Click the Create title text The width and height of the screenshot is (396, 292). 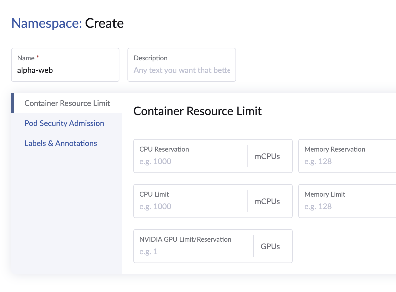pos(104,23)
